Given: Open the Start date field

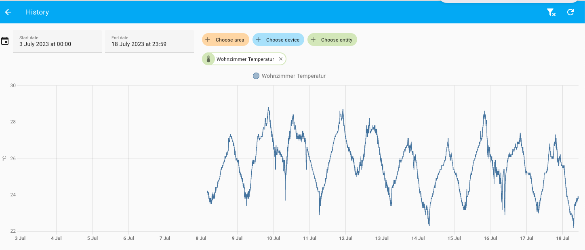Looking at the screenshot, I should click(57, 41).
